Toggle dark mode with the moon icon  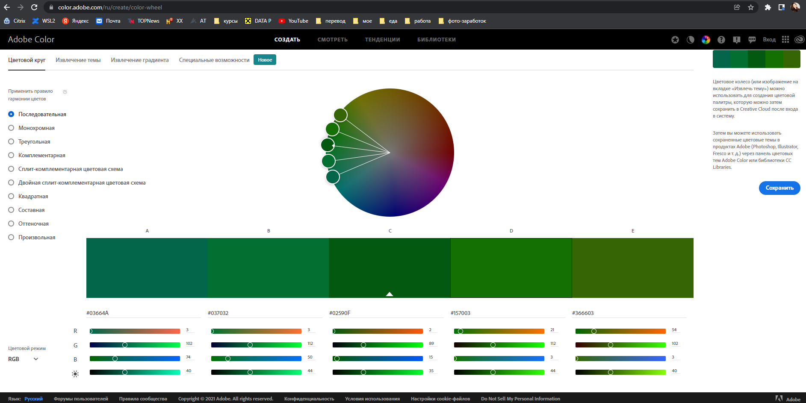pos(691,40)
